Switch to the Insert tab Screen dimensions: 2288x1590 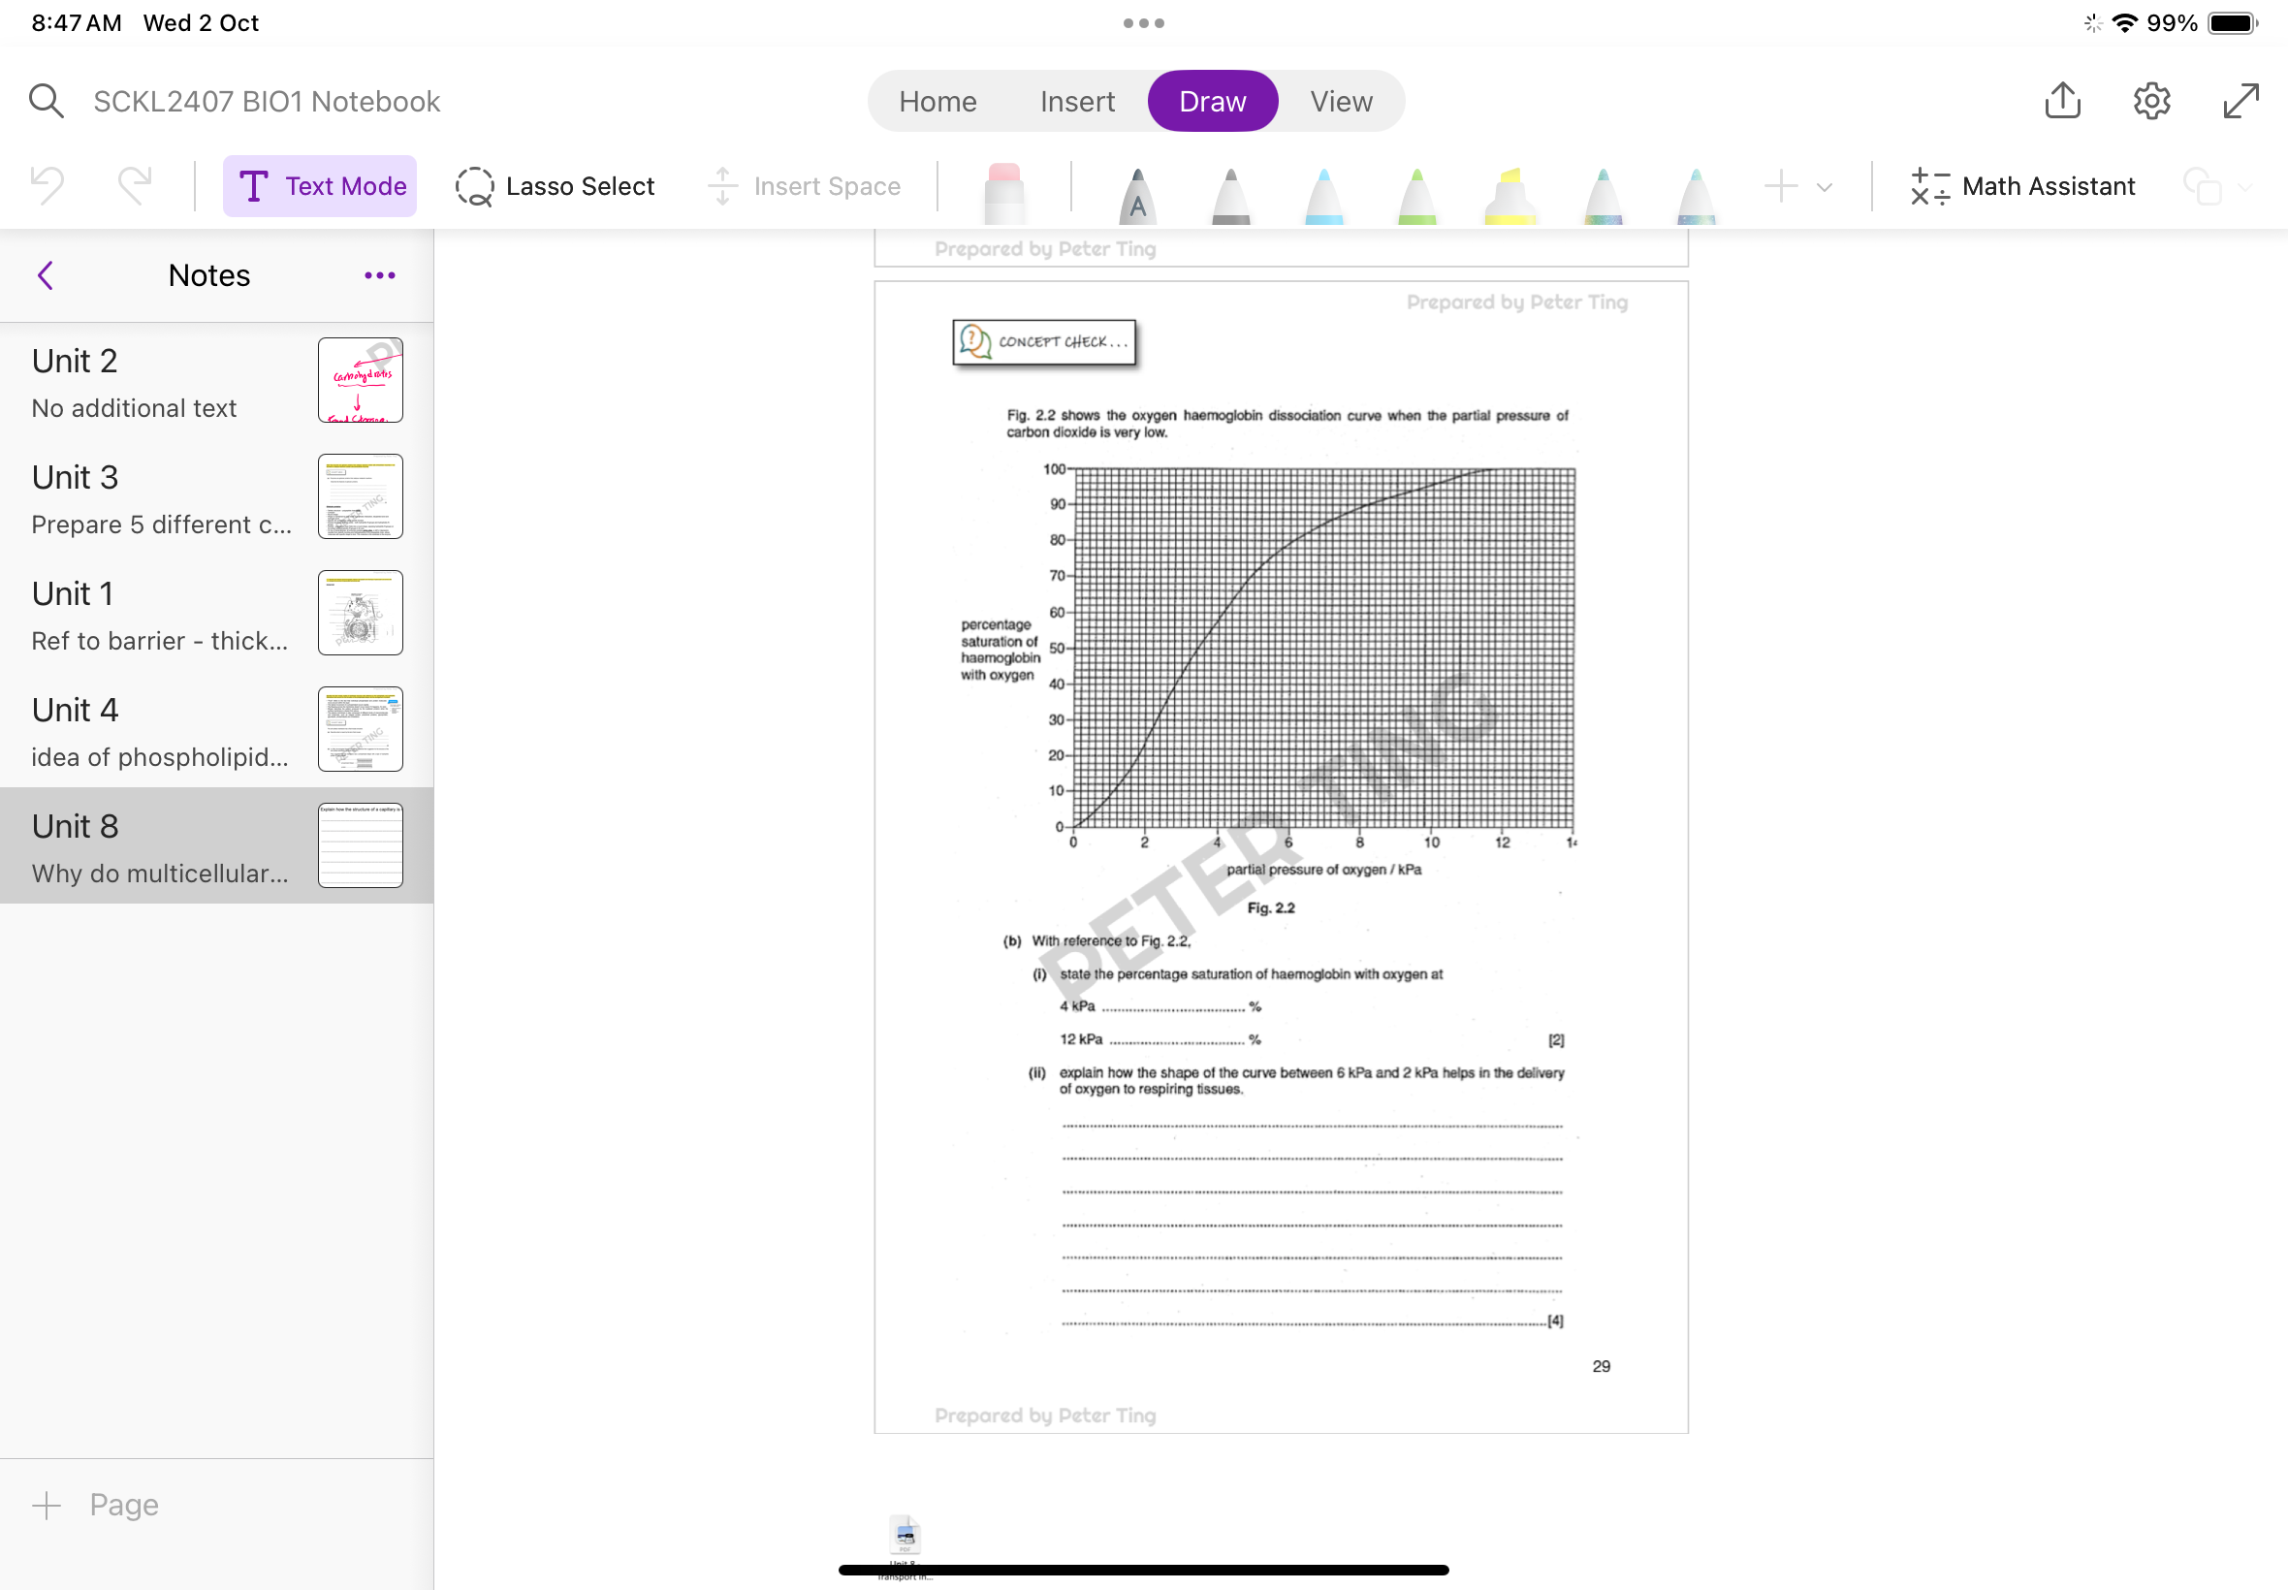pyautogui.click(x=1077, y=101)
